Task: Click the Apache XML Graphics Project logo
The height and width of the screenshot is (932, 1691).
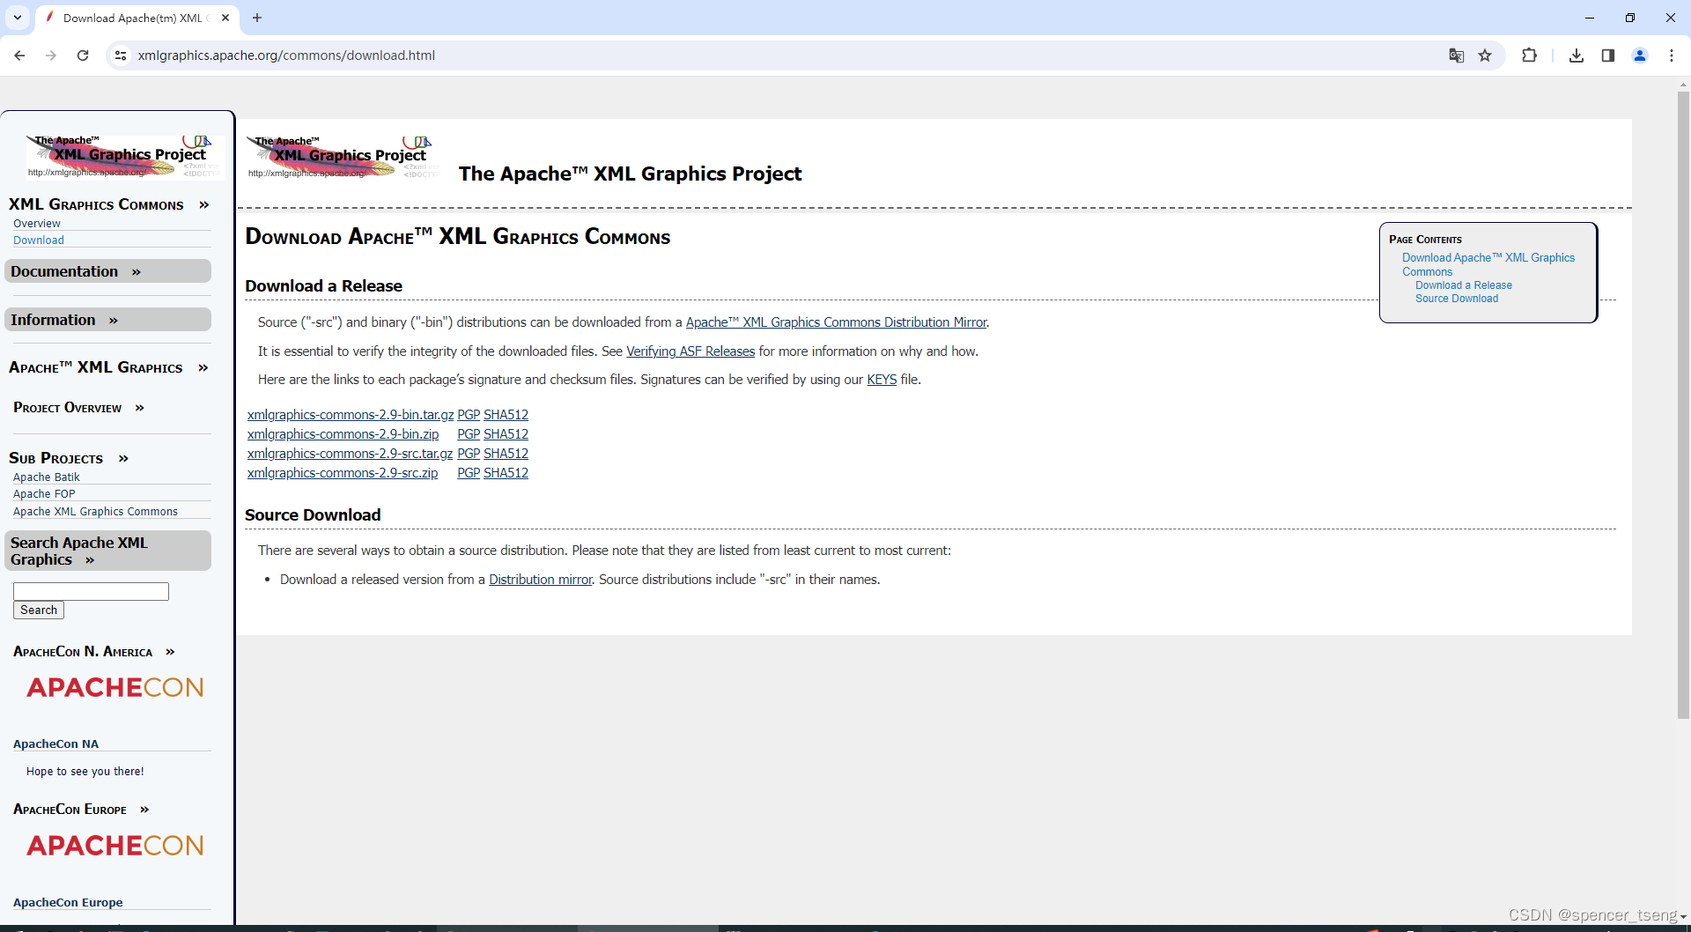Action: pos(117,154)
